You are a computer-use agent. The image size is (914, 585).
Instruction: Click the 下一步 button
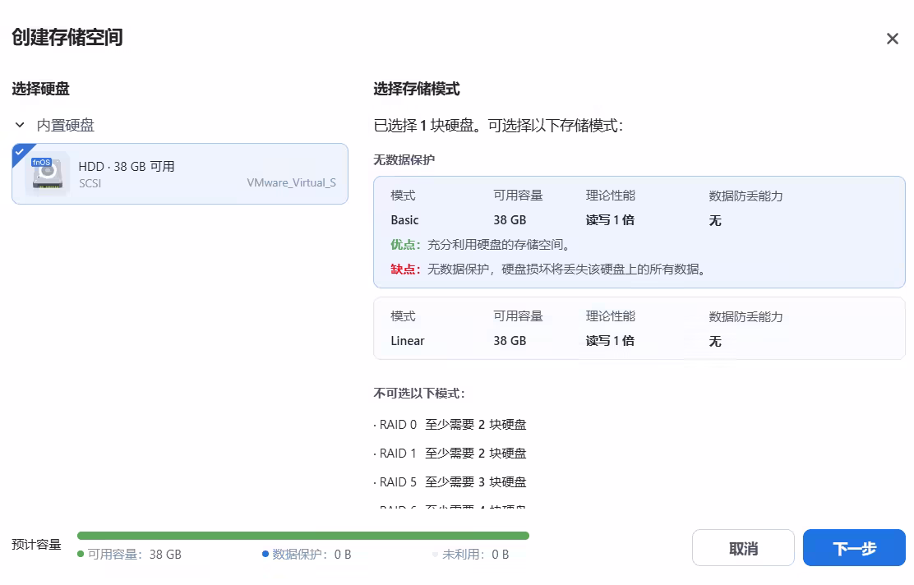[x=854, y=548]
